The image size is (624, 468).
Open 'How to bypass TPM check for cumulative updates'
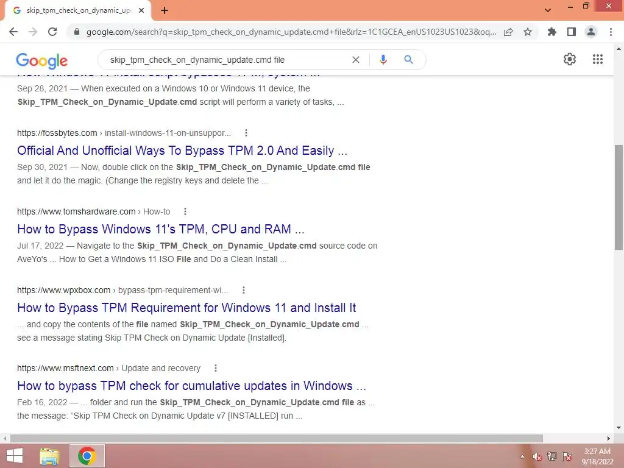tap(191, 386)
